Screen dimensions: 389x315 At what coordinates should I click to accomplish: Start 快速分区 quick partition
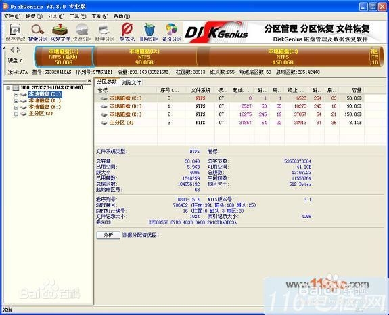click(x=83, y=32)
